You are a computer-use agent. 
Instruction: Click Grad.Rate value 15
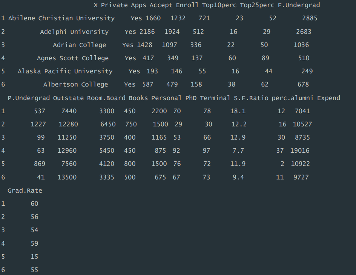click(35, 257)
